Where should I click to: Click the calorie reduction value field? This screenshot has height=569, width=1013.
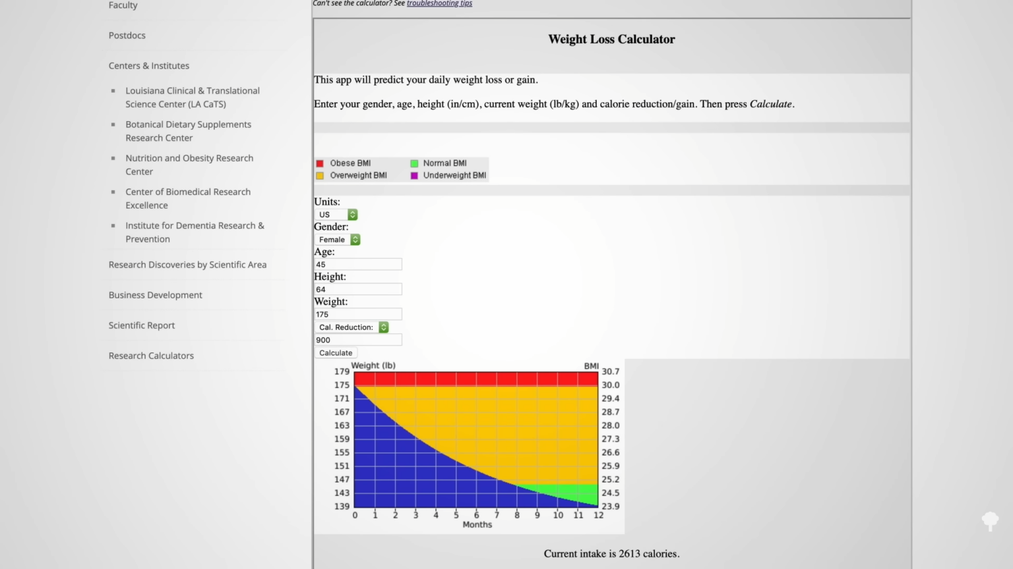point(358,340)
